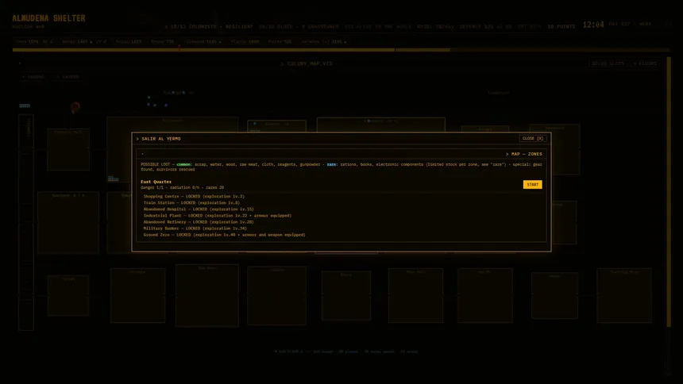This screenshot has width=683, height=384.
Task: Select the locked Abandoned Hospital zone row
Action: [x=199, y=209]
